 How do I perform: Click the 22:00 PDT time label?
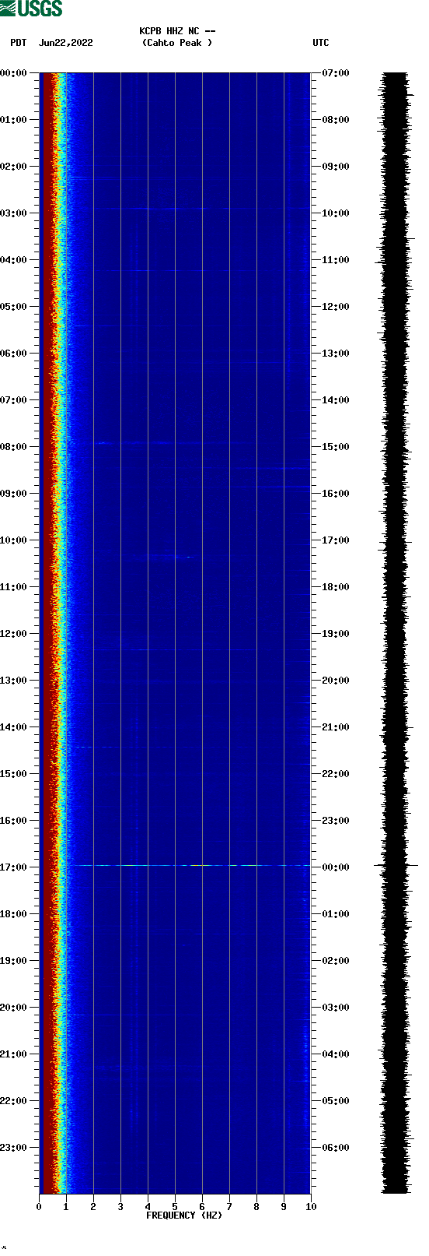pos(14,1101)
